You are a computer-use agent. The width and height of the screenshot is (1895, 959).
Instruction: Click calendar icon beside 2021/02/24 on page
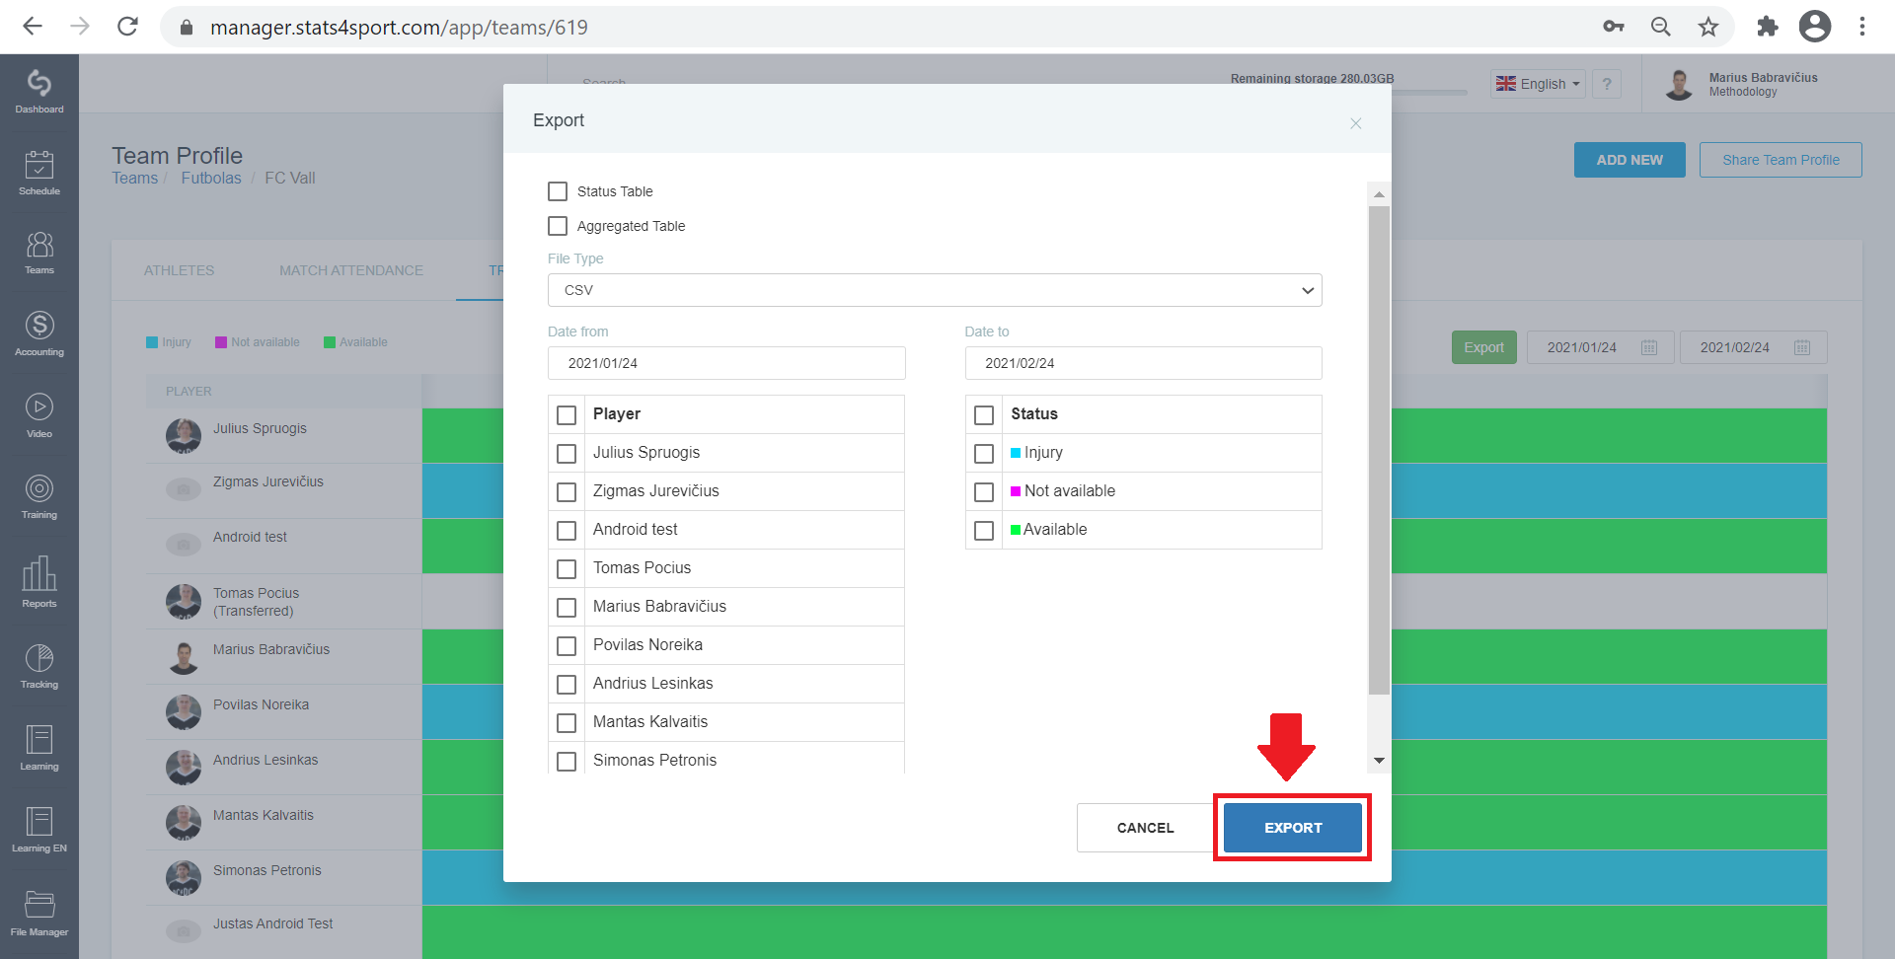(x=1802, y=347)
